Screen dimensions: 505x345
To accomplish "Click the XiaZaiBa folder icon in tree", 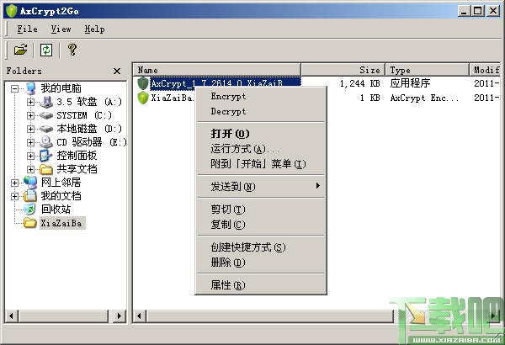I will coord(30,223).
